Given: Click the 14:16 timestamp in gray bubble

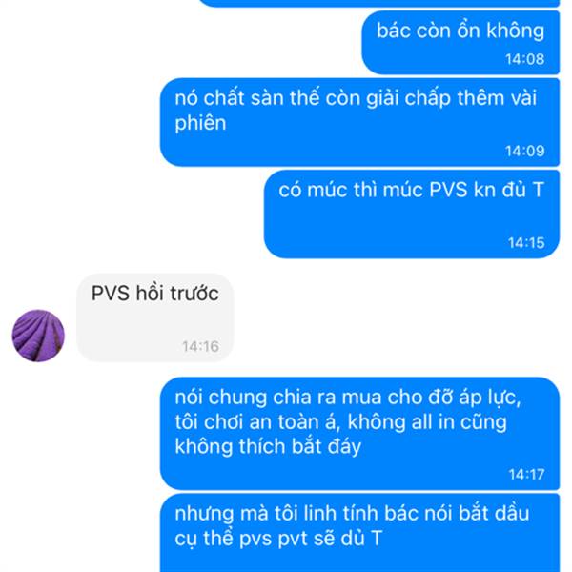Looking at the screenshot, I should pos(200,347).
